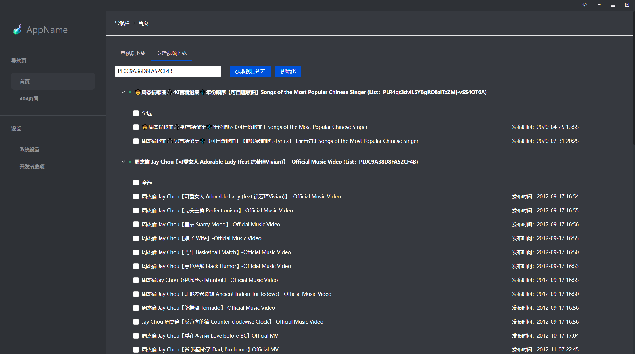The height and width of the screenshot is (354, 635).
Task: Click the green status dot beside 40首精選集 playlist
Action: pyautogui.click(x=130, y=92)
